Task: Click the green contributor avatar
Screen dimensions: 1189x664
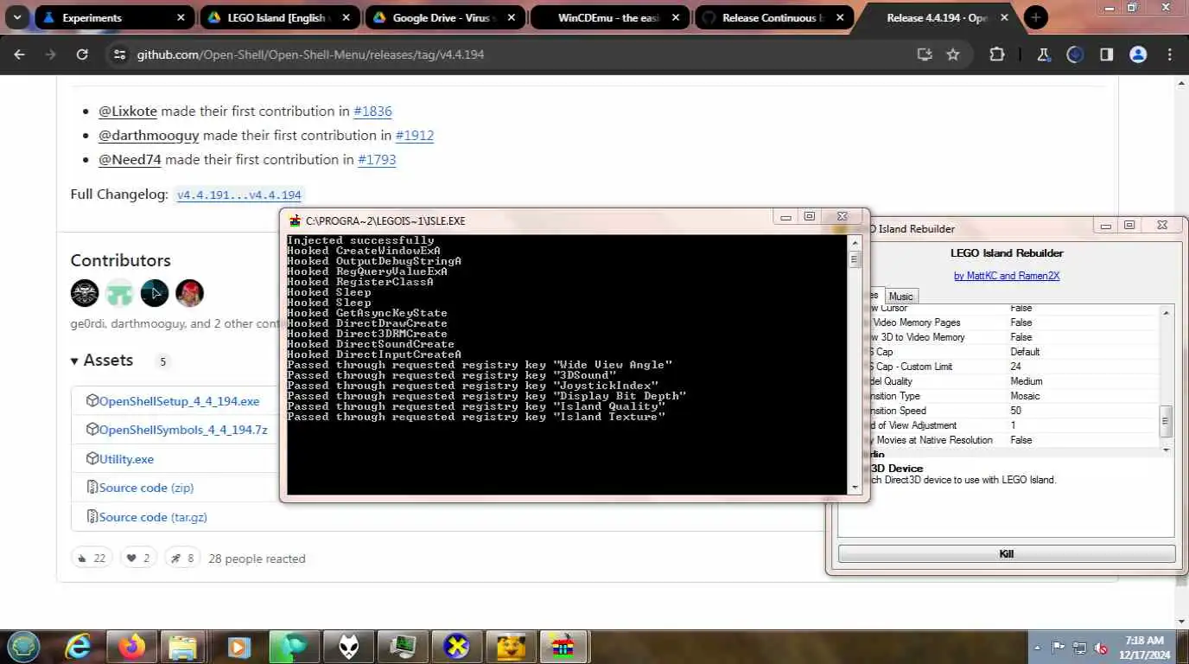Action: click(x=119, y=293)
